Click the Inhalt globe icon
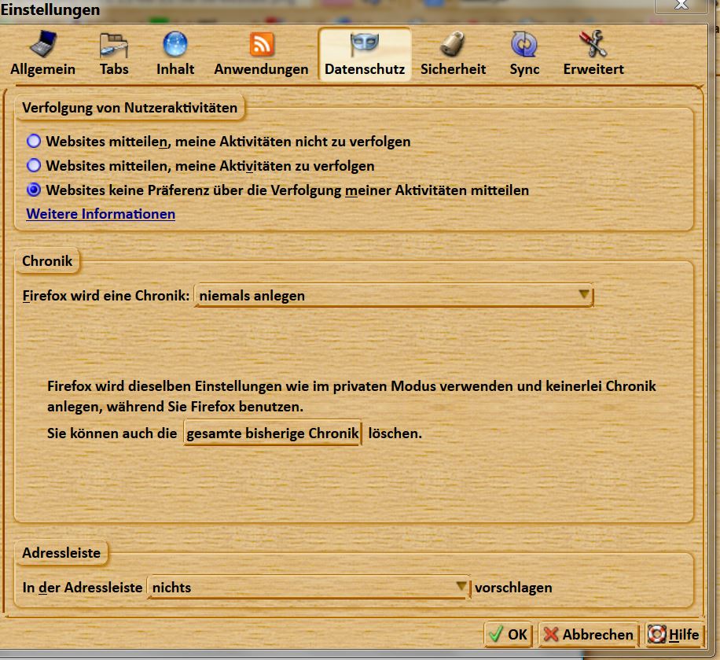This screenshot has height=660, width=720. coord(175,44)
